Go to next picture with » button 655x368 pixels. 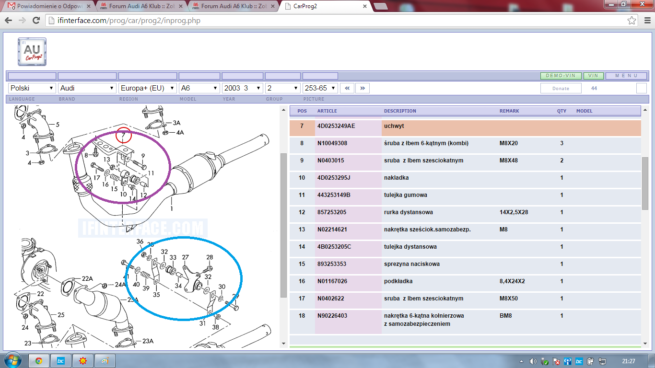coord(363,88)
